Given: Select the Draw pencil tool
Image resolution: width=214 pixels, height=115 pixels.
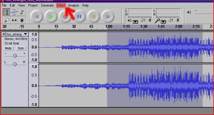Looking at the screenshot, I should coord(22,12).
